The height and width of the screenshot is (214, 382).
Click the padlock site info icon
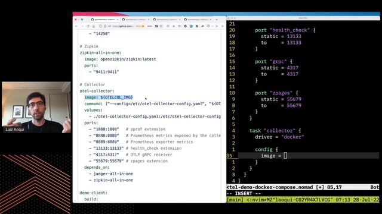(x=105, y=26)
